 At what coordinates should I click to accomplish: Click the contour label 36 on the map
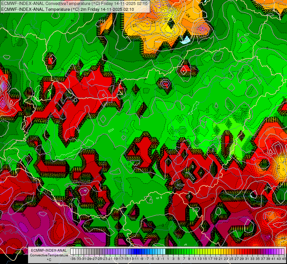23,214
